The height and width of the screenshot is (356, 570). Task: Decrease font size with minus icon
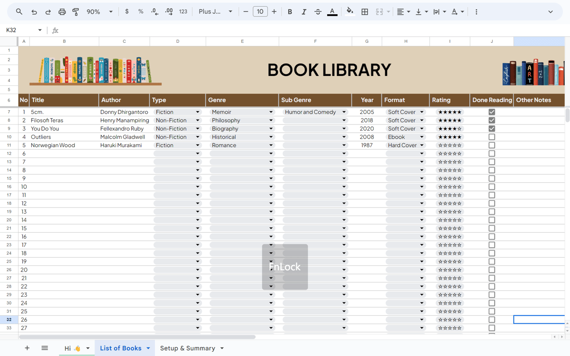246,12
